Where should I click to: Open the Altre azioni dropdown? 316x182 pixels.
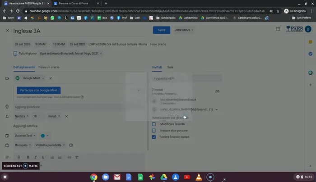[x=184, y=30]
